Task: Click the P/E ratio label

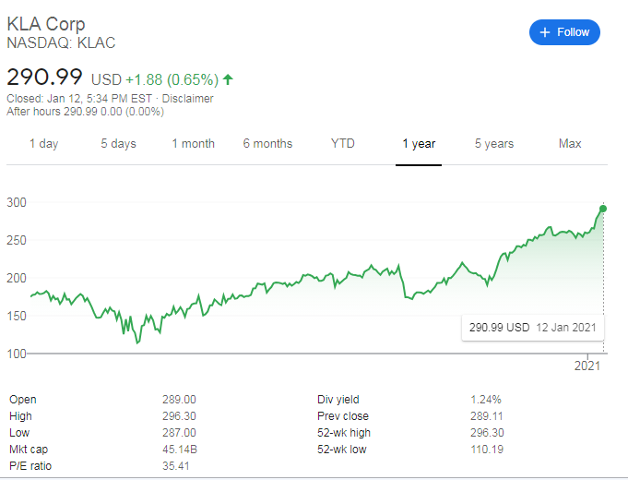Action: coord(30,466)
